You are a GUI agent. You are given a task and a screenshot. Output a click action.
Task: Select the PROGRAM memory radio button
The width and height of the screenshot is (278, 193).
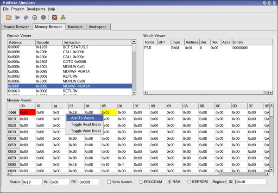[x=141, y=182]
